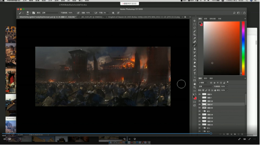Expand the layer group 组 4
The height and width of the screenshot is (145, 260).
[x=202, y=128]
